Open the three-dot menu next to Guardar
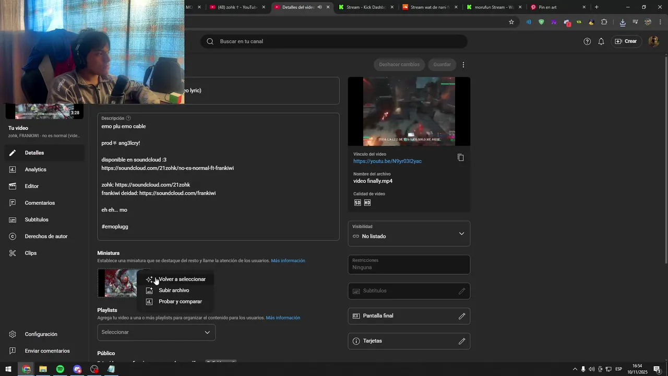The image size is (668, 376). (x=463, y=65)
